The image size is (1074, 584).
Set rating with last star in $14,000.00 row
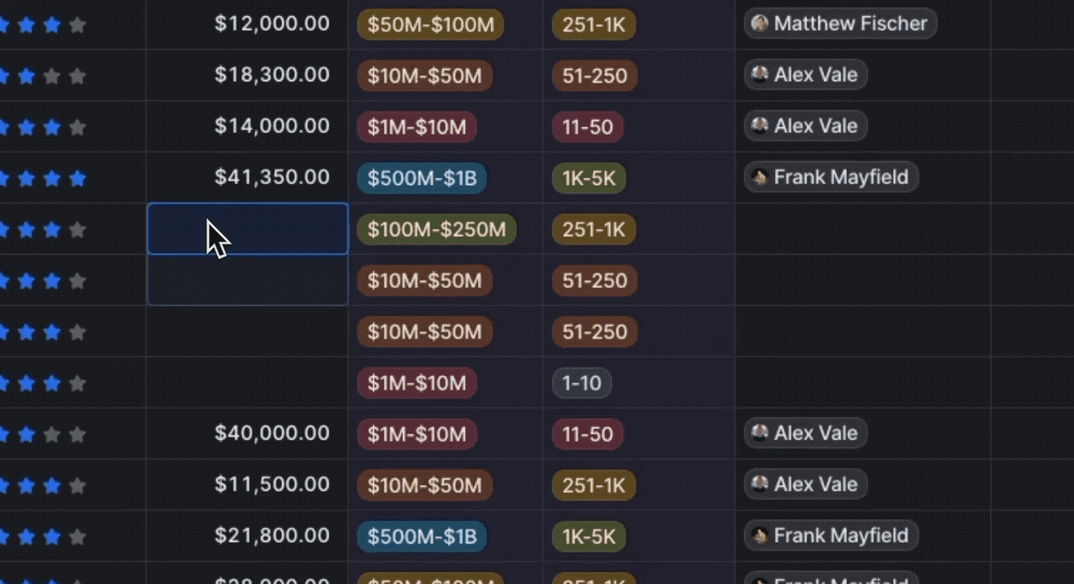tap(78, 127)
